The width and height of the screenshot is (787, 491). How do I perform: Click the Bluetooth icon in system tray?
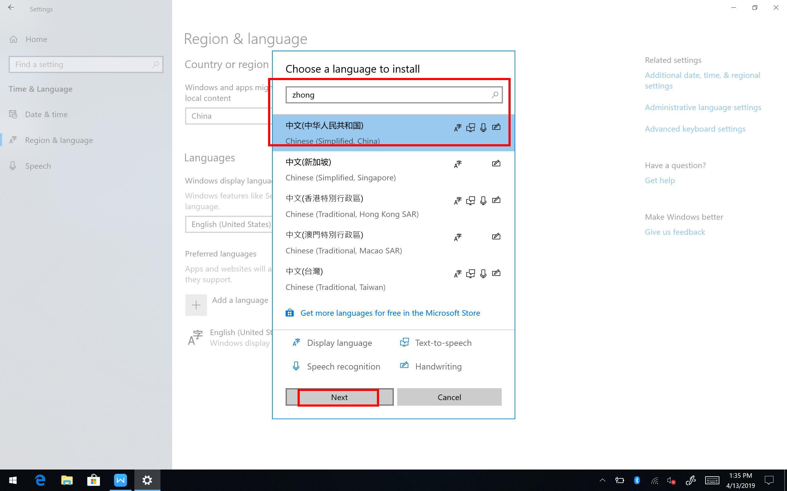(637, 480)
